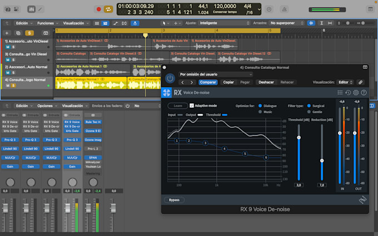Toggle the Envíos a los faders power icon

pos(127,106)
